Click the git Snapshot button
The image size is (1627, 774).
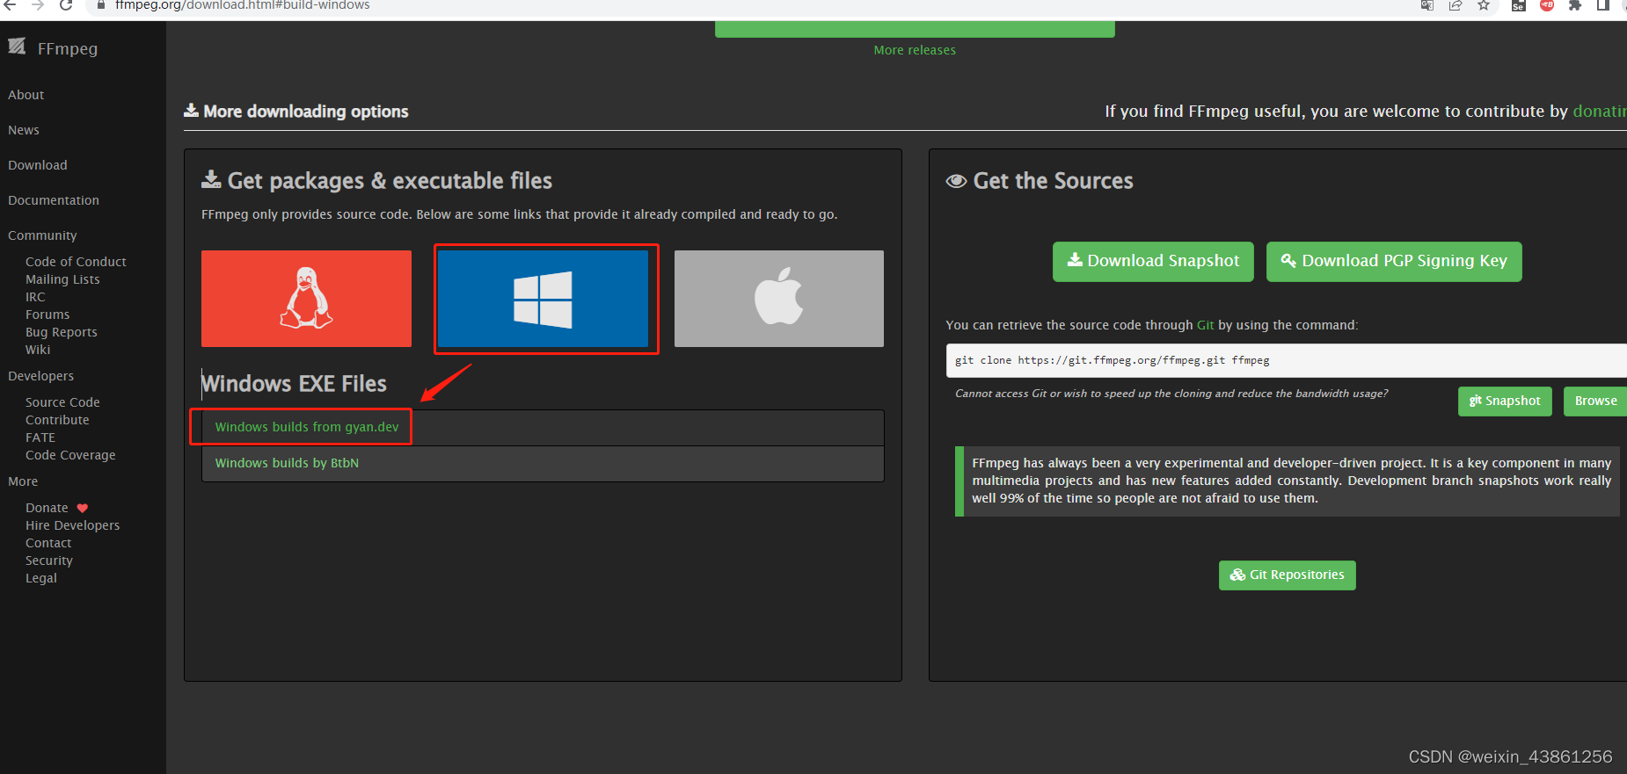tap(1505, 401)
